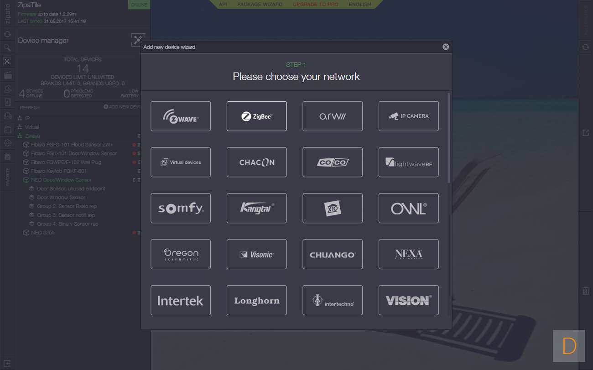The image size is (593, 370).
Task: Open the settings gear icon in sidebar
Action: (7, 143)
